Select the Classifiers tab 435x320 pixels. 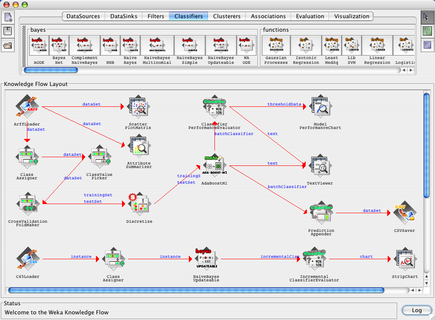(x=189, y=16)
